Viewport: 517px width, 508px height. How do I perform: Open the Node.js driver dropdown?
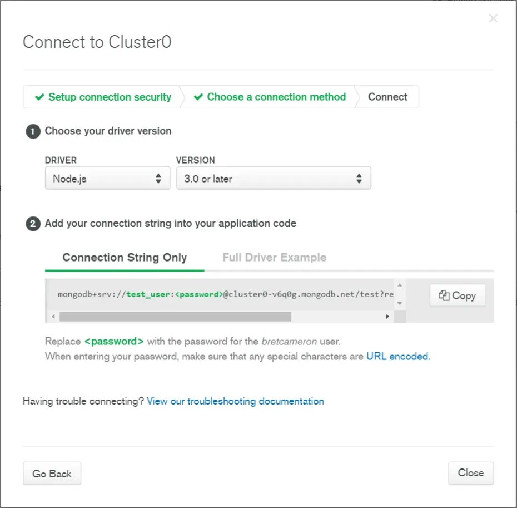(x=107, y=178)
